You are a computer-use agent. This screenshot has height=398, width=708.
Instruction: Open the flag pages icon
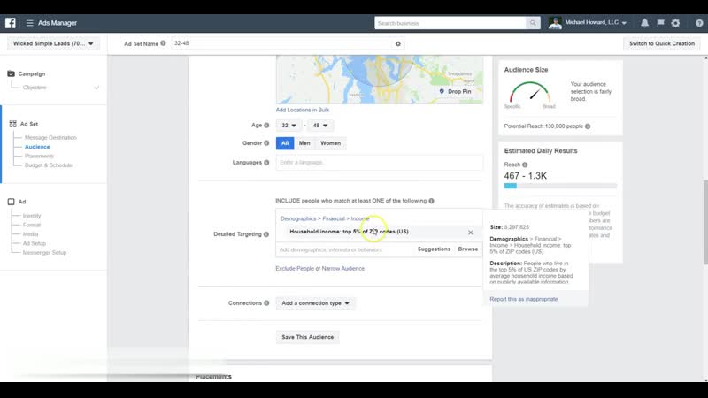pos(660,23)
